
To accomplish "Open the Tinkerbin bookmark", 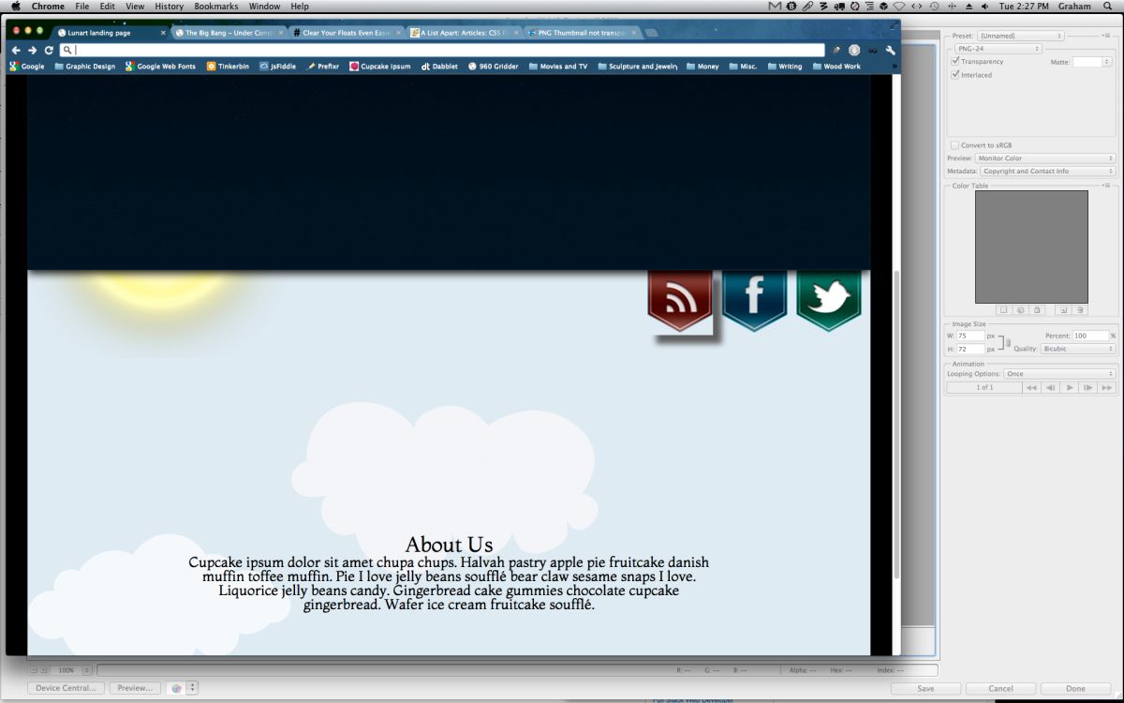I will click(229, 67).
